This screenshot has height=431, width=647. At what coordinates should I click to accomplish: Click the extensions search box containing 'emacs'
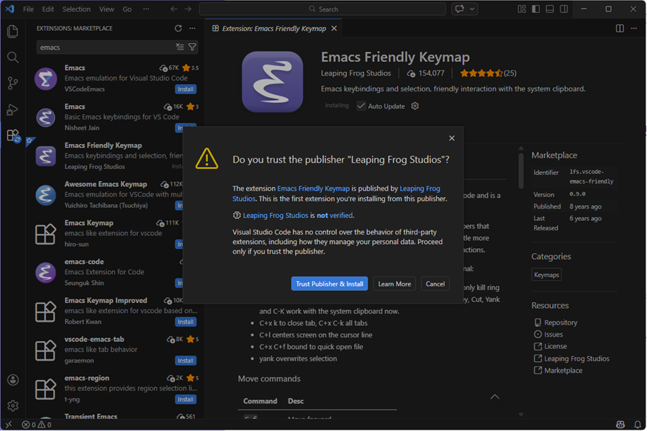(x=104, y=47)
